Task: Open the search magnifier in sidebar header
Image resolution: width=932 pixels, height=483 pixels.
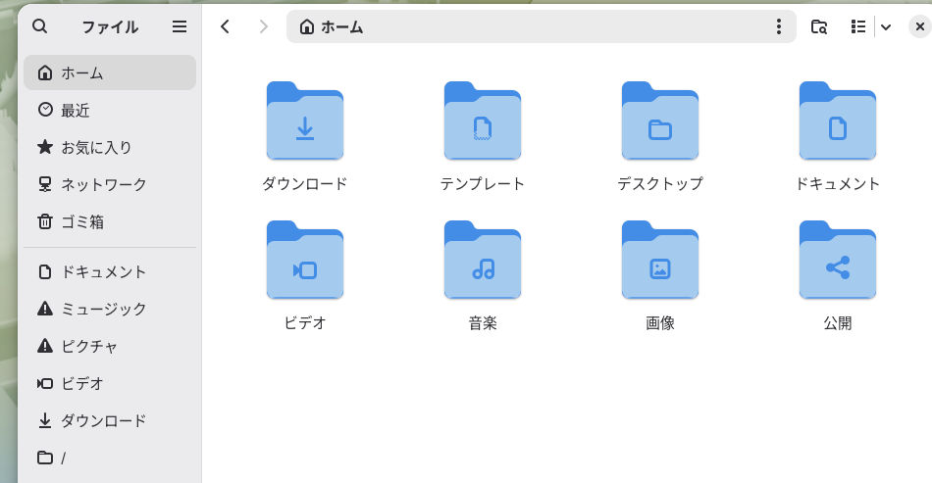Action: [x=40, y=26]
